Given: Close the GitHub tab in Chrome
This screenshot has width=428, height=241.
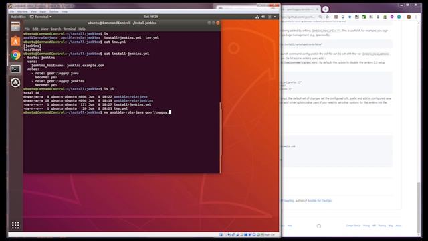Looking at the screenshot, I should [317, 9].
